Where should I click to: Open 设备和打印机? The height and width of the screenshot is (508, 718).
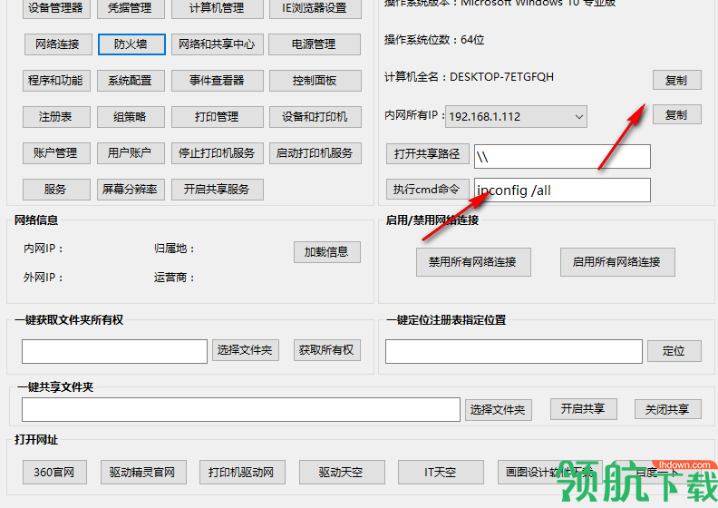point(315,117)
